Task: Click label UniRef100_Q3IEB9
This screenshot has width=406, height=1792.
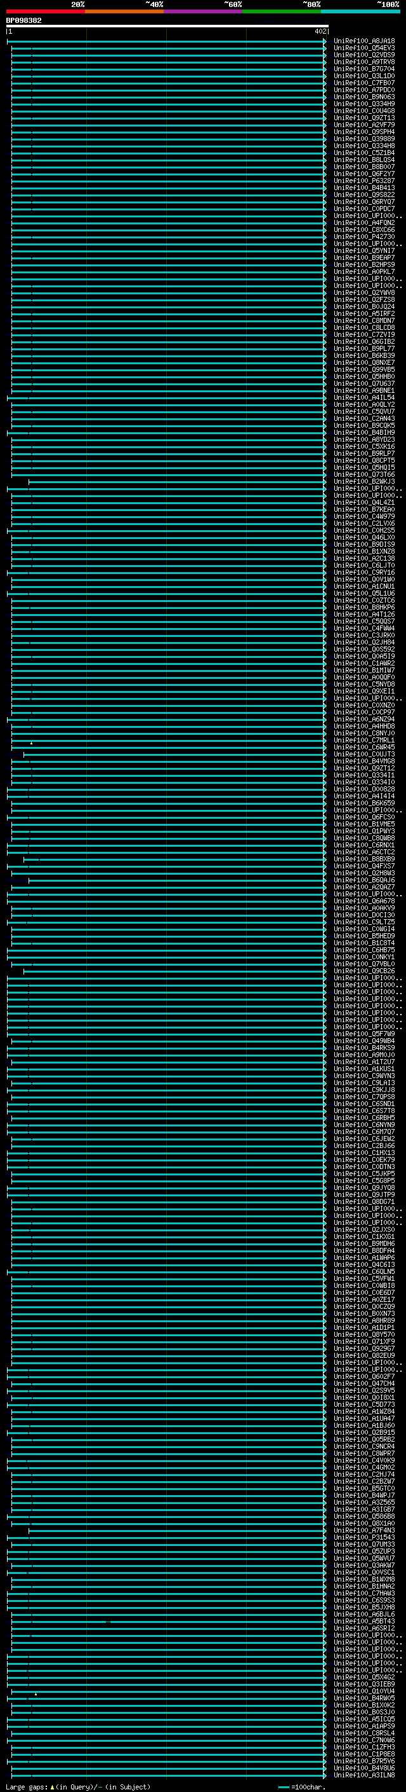Action: (x=363, y=1683)
